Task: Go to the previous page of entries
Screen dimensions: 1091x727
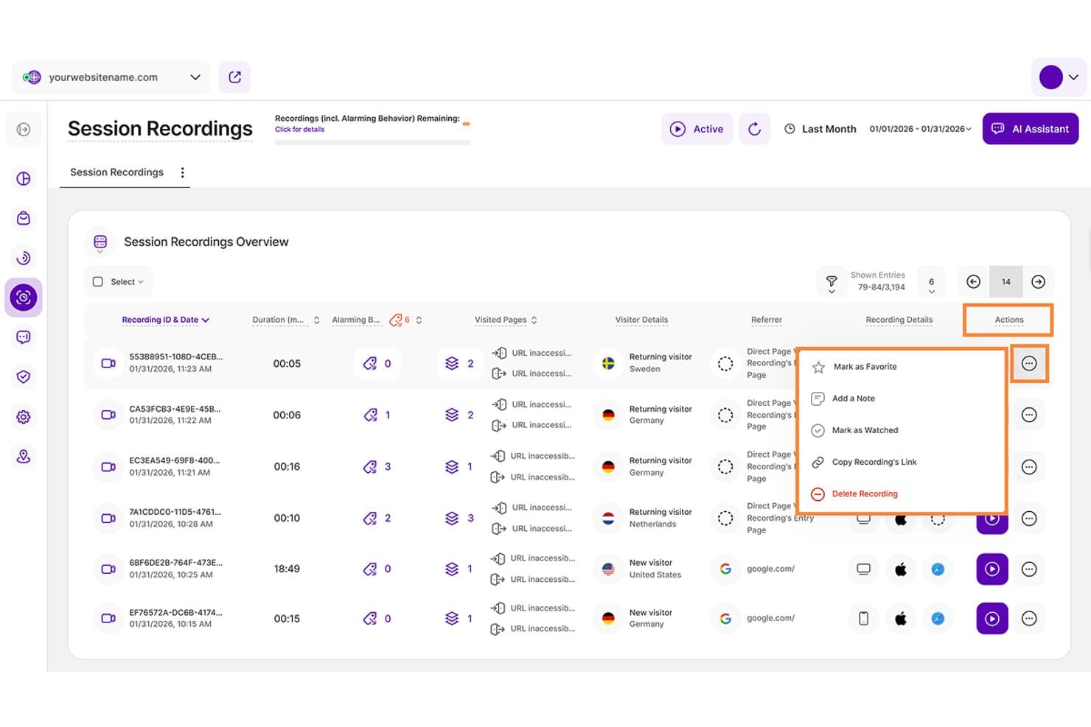Action: 974,282
